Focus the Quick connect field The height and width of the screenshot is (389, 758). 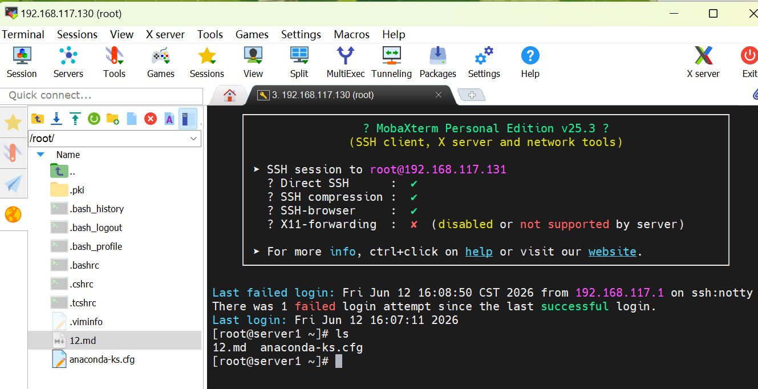(x=102, y=95)
